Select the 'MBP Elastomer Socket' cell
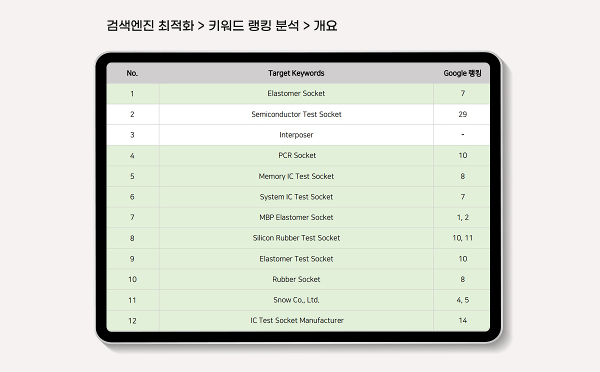Screen dimensions: 600x372 point(296,217)
